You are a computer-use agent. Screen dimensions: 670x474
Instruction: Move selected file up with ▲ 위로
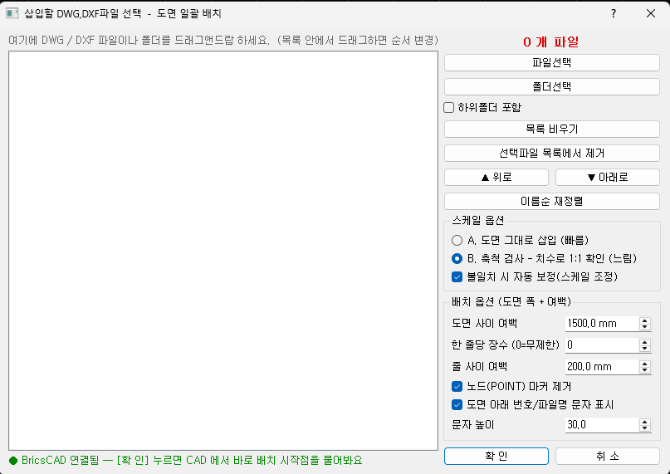496,178
